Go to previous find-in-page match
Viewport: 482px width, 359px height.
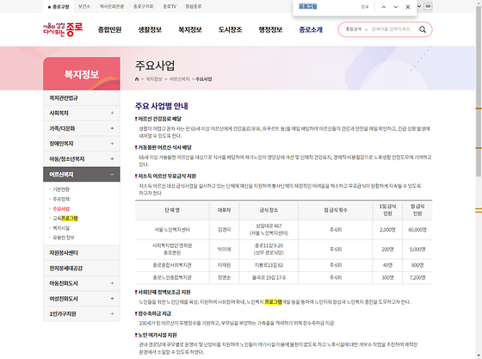(x=384, y=7)
